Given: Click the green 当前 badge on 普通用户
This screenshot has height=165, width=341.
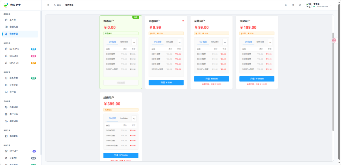Looking at the screenshot, I should [136, 17].
